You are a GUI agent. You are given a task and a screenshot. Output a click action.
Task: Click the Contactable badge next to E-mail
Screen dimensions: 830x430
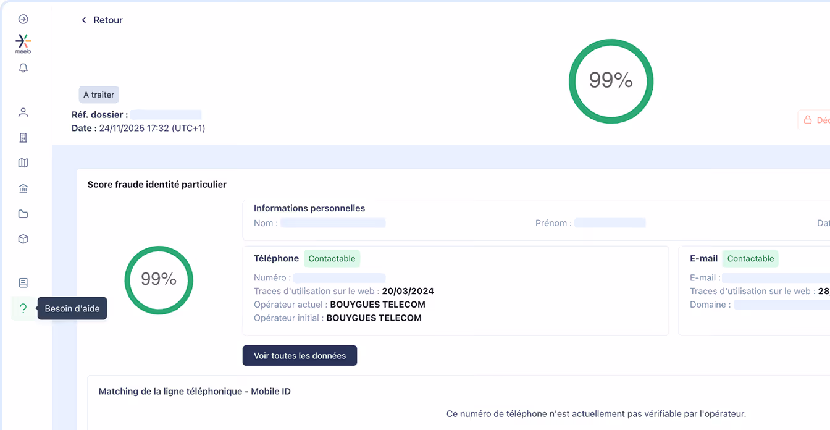pyautogui.click(x=750, y=258)
